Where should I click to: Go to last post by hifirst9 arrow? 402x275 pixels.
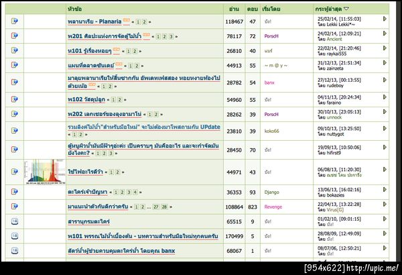pos(385,147)
